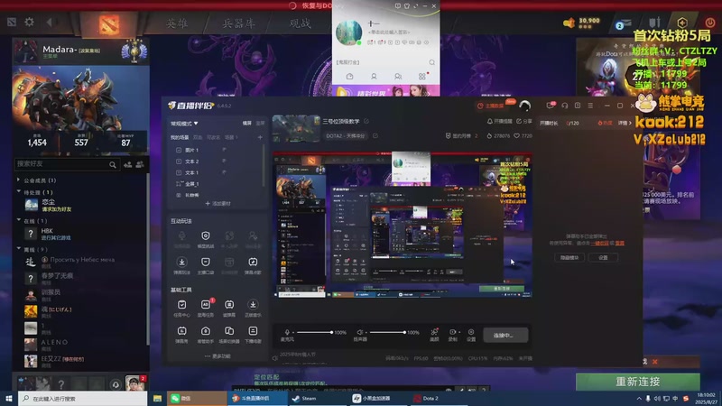Open the 观战 tab in Dota 2
This screenshot has height=406, width=722.
[x=301, y=23]
